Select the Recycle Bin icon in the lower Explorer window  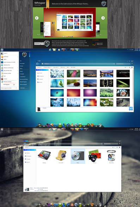[x=111, y=156]
